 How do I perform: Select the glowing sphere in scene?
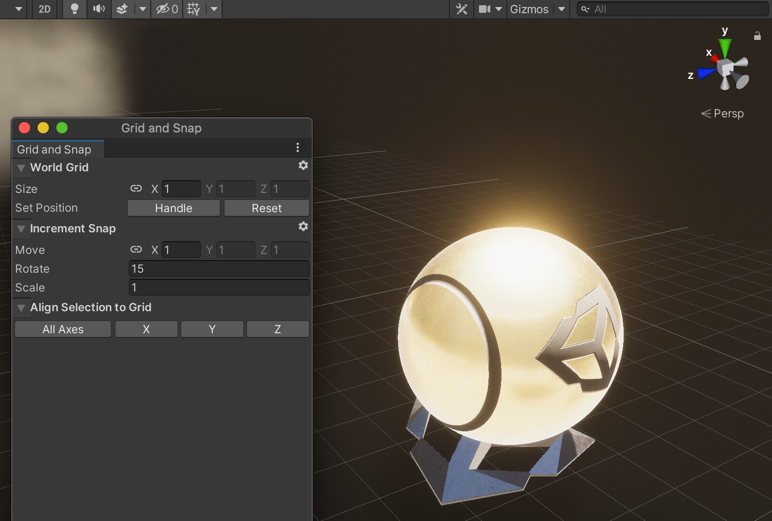(510, 336)
